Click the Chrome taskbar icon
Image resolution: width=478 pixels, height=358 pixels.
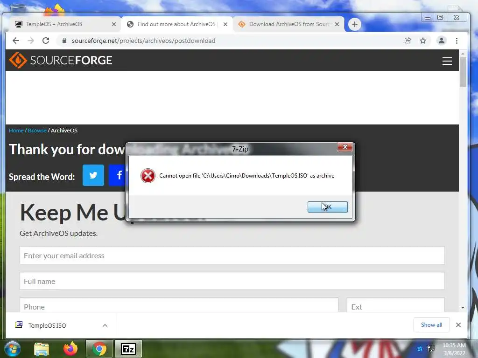point(99,349)
